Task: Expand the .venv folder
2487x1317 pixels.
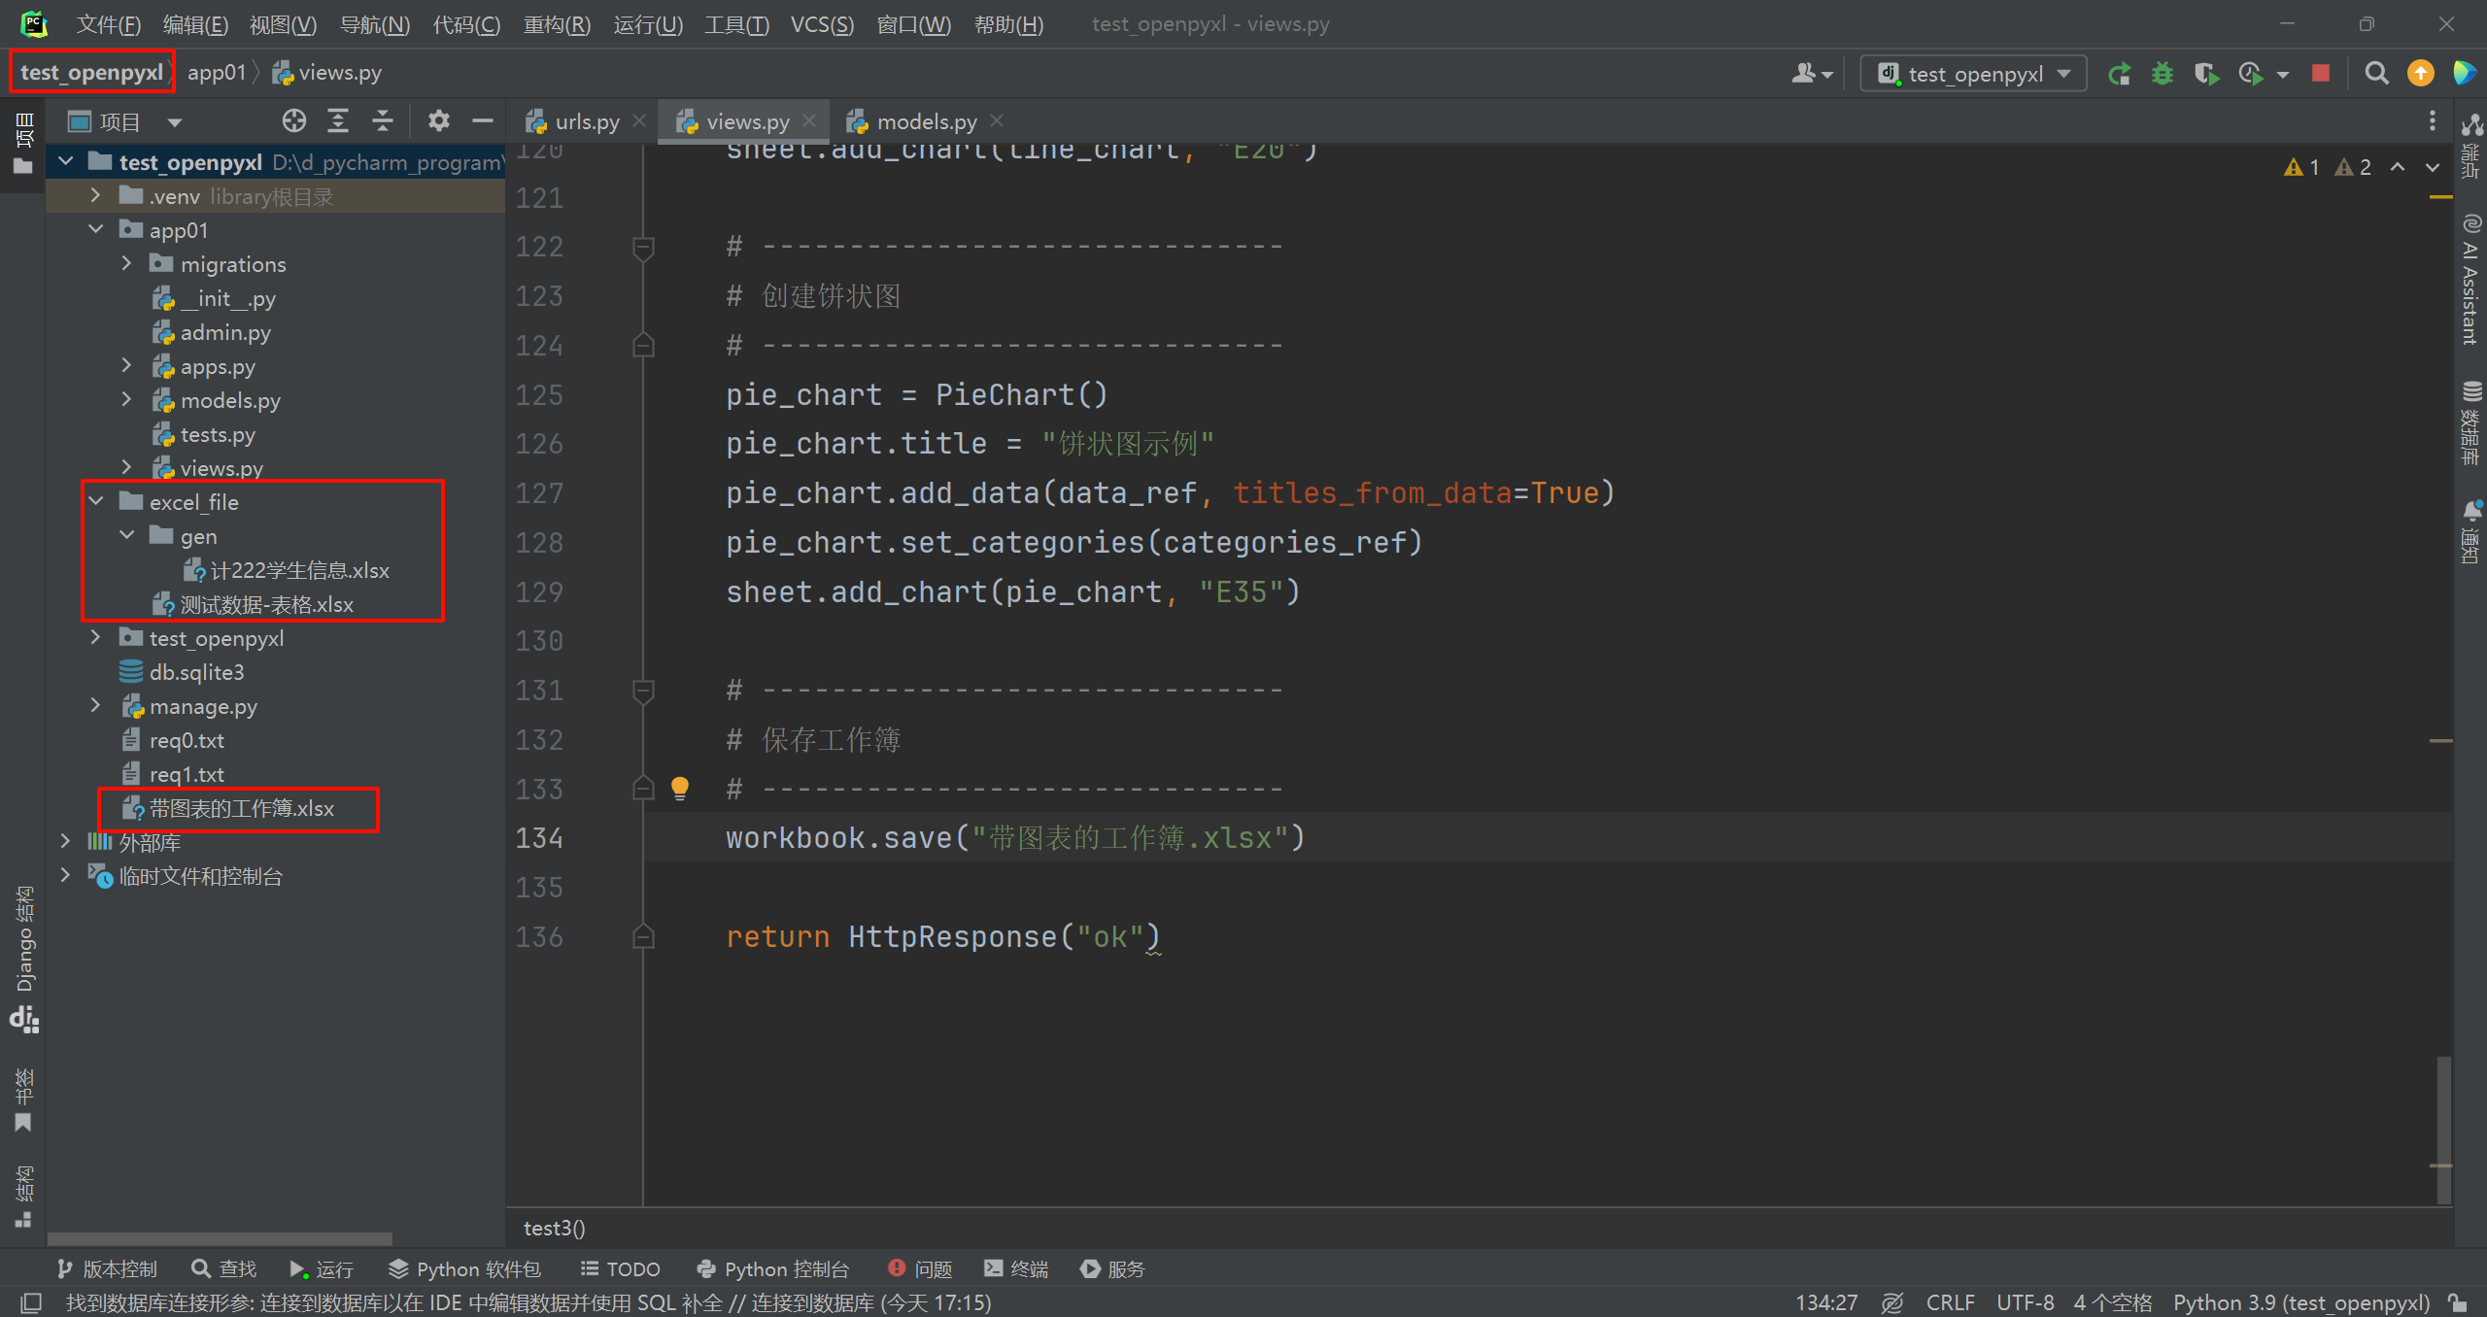Action: [x=96, y=195]
